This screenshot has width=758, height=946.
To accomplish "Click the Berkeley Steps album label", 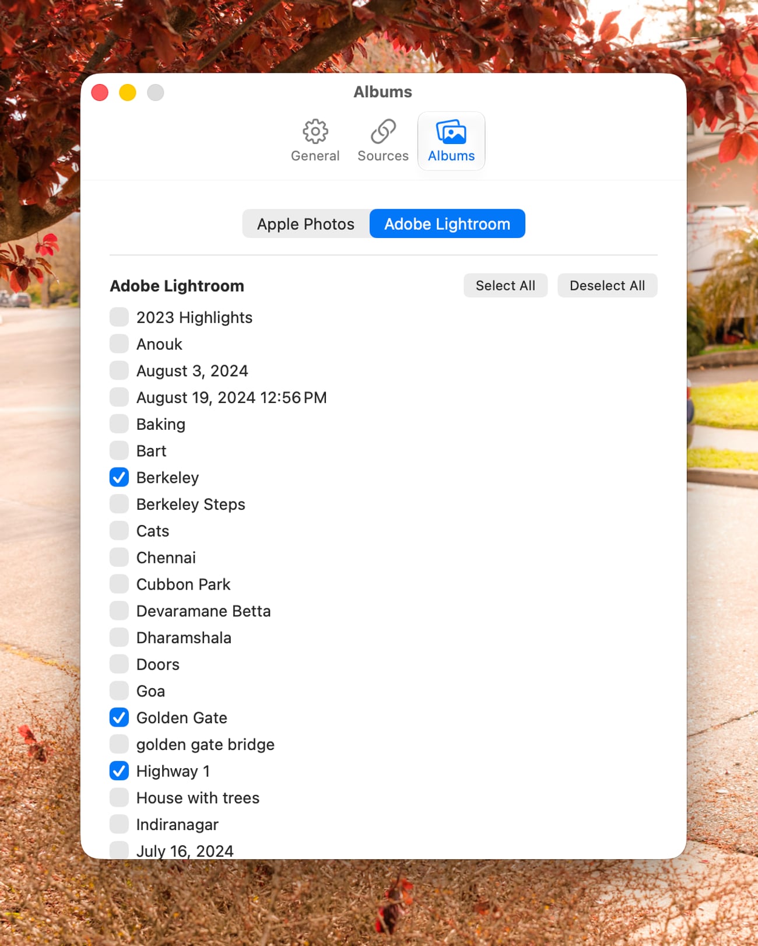I will 191,504.
